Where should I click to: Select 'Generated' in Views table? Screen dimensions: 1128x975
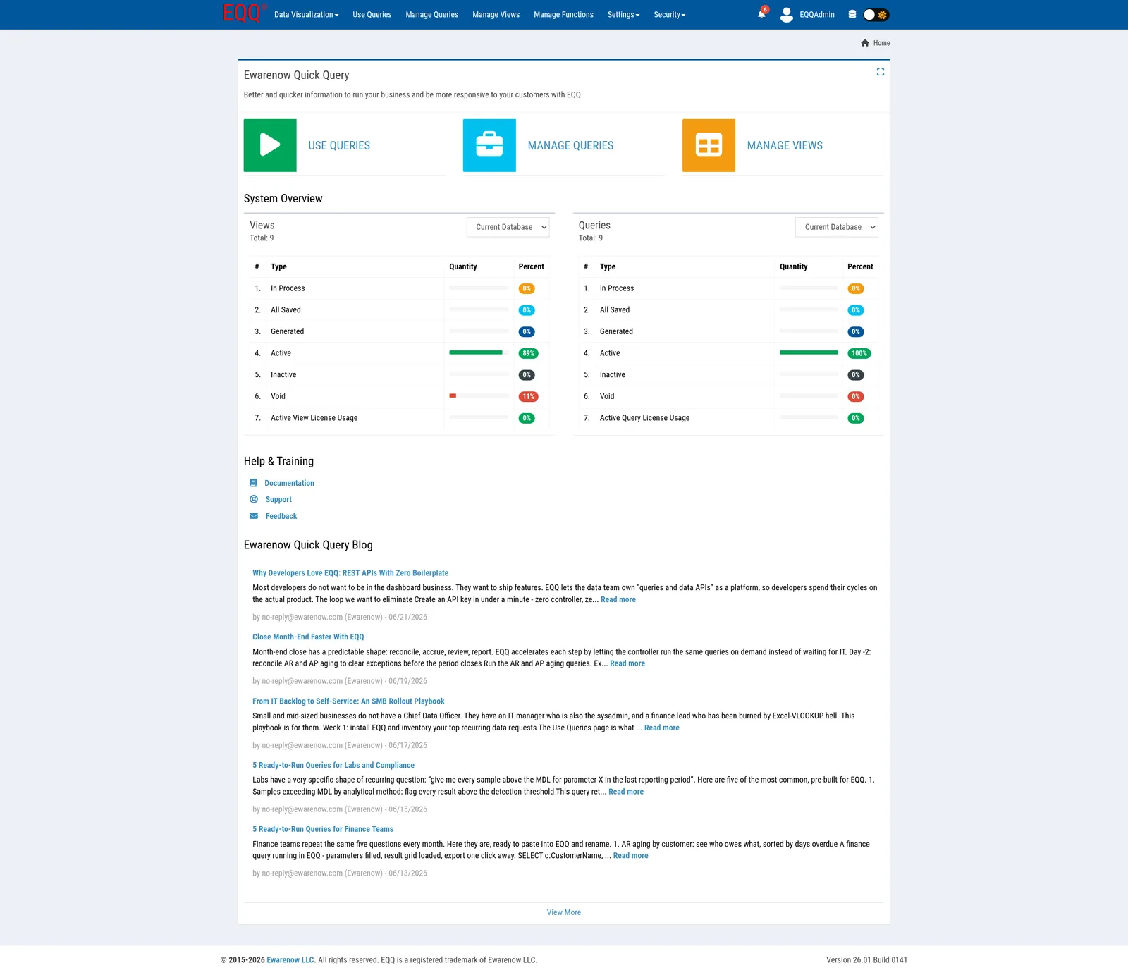coord(399,331)
